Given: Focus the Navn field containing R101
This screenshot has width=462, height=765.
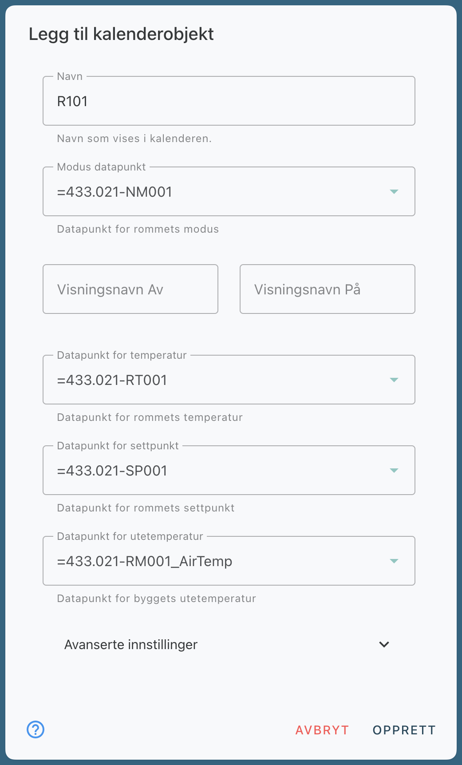Looking at the screenshot, I should tap(229, 102).
